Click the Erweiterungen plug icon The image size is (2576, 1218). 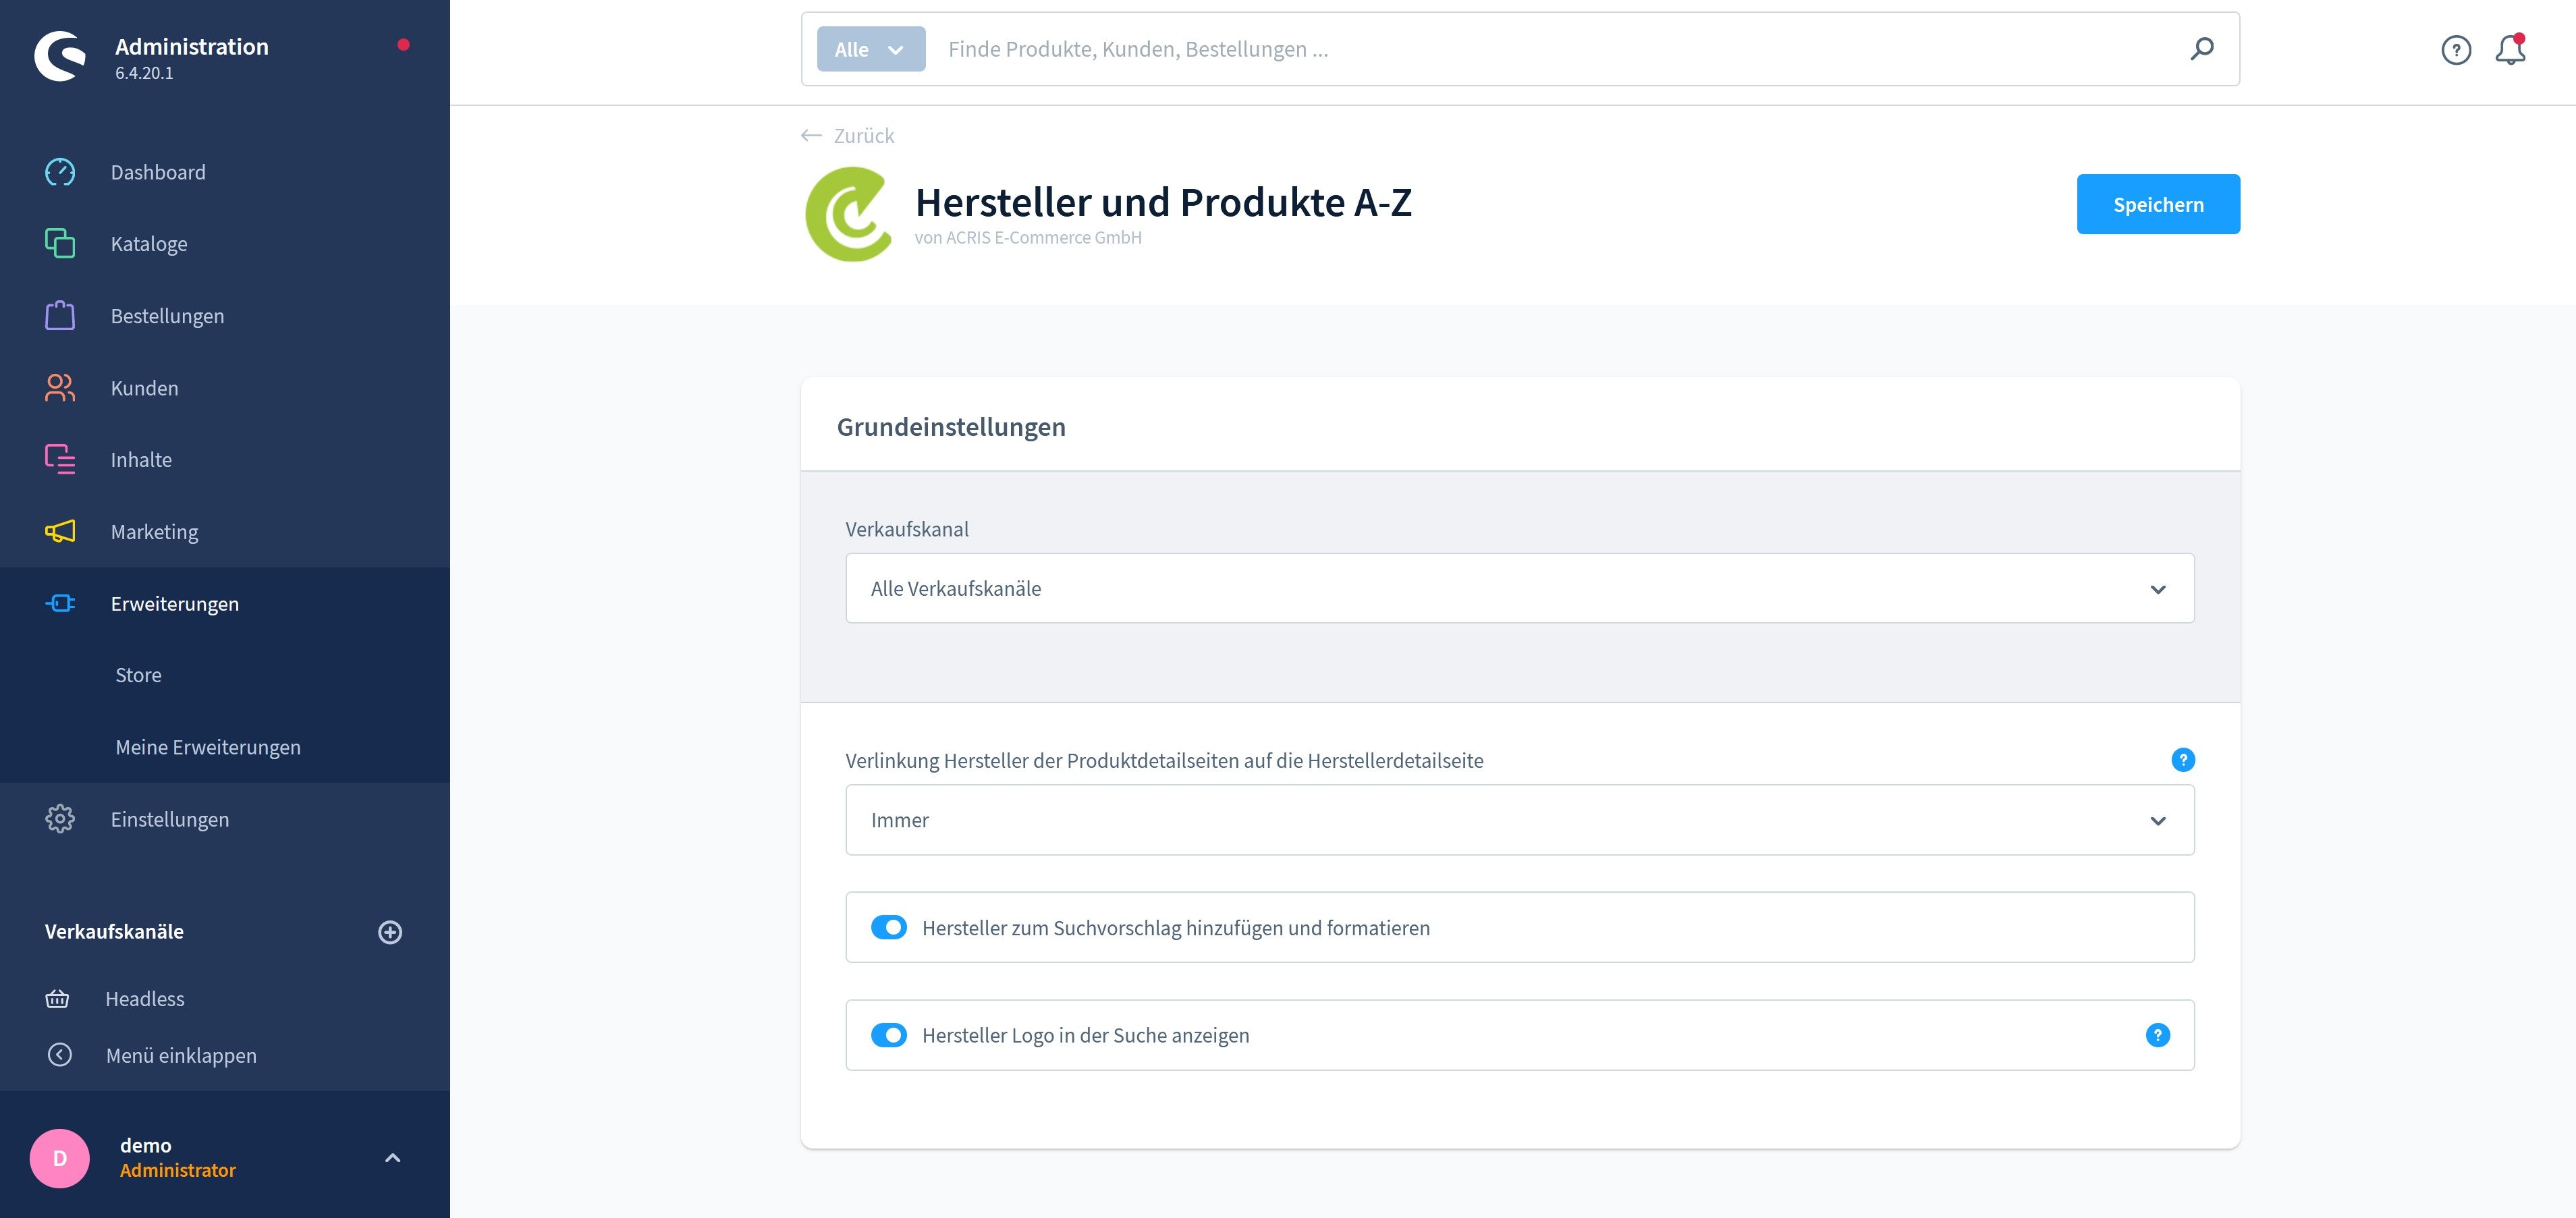60,603
